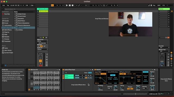Select the Drums category
The height and width of the screenshot is (97, 174).
pos(6,23)
